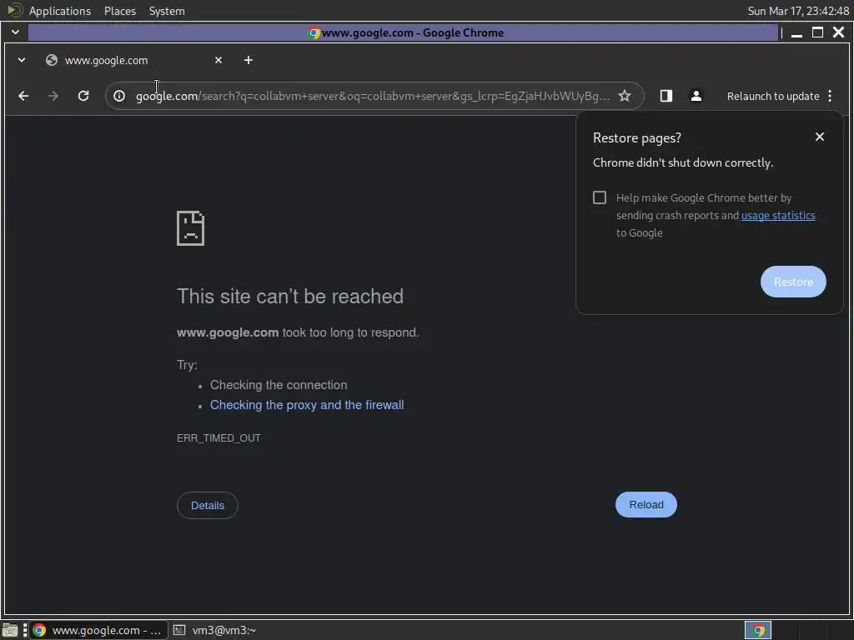The height and width of the screenshot is (640, 854).
Task: Click the globe favicon on the tab
Action: point(52,60)
